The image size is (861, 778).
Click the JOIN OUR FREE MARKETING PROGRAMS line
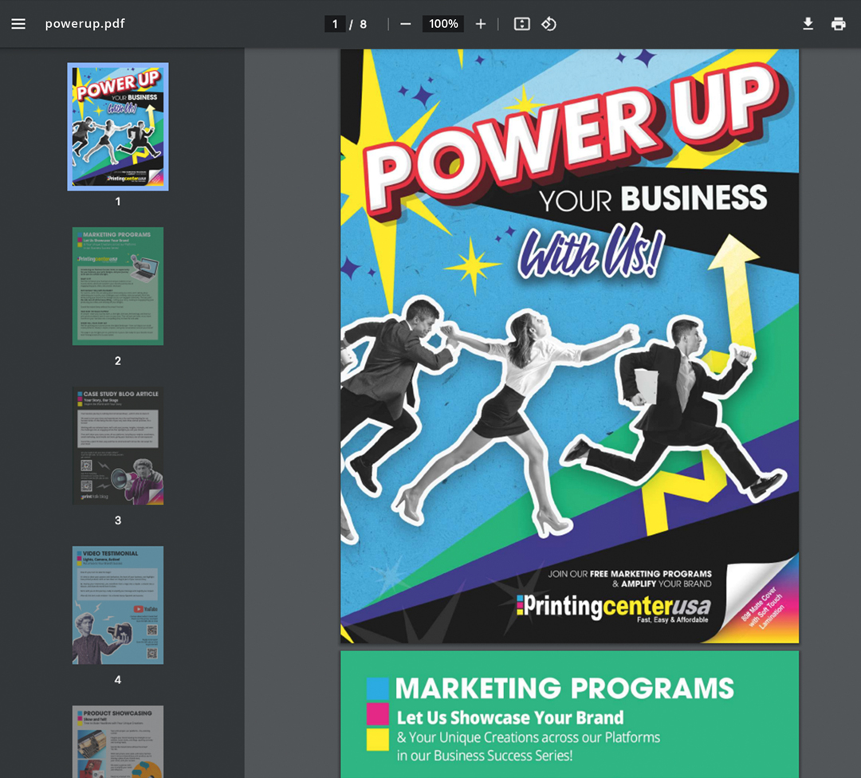(630, 574)
